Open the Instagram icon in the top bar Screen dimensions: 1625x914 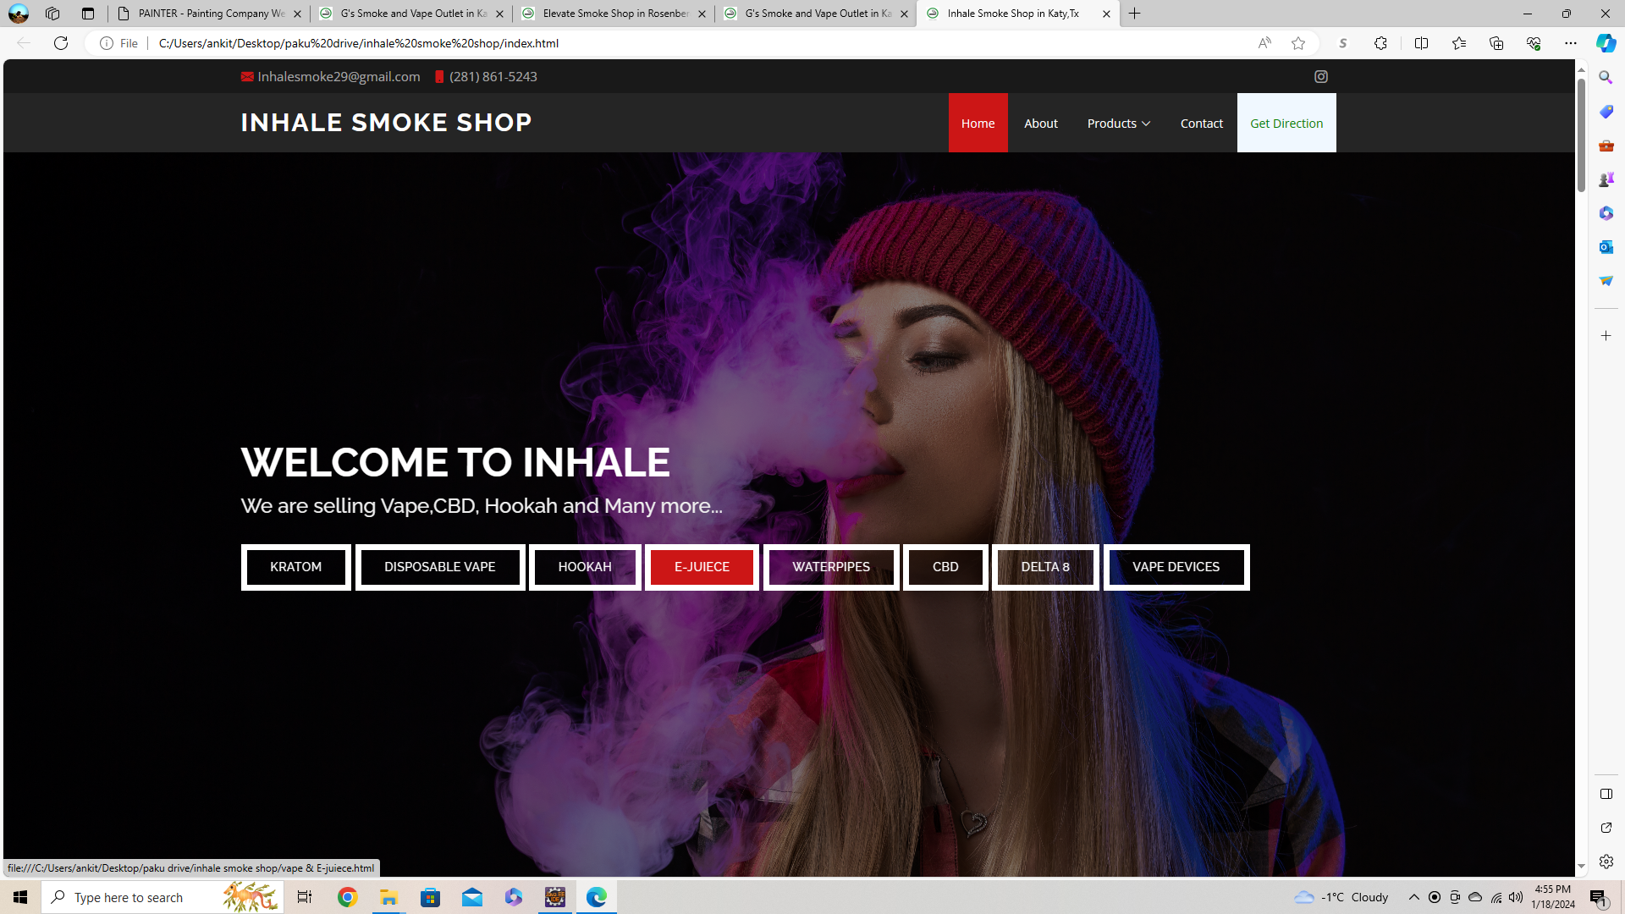[x=1320, y=77]
